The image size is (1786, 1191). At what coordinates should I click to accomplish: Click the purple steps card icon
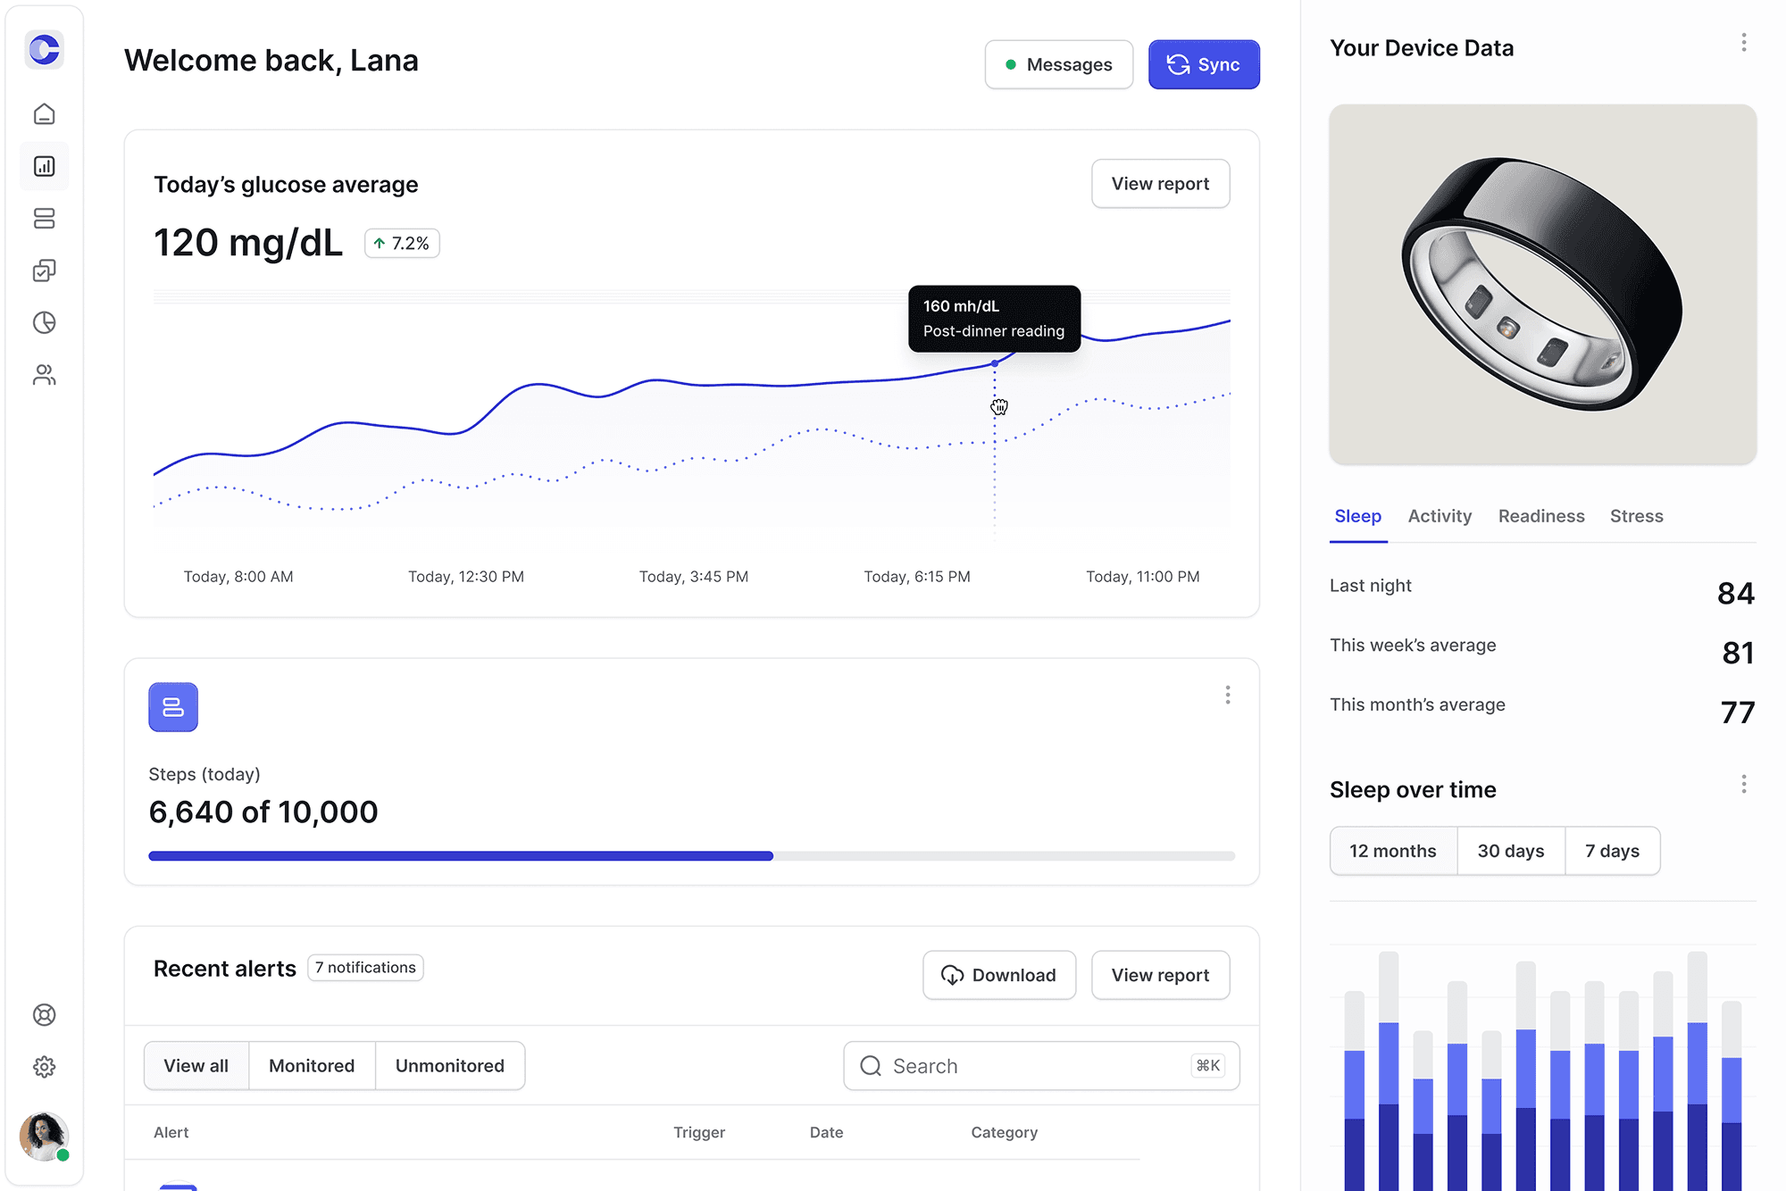click(173, 707)
